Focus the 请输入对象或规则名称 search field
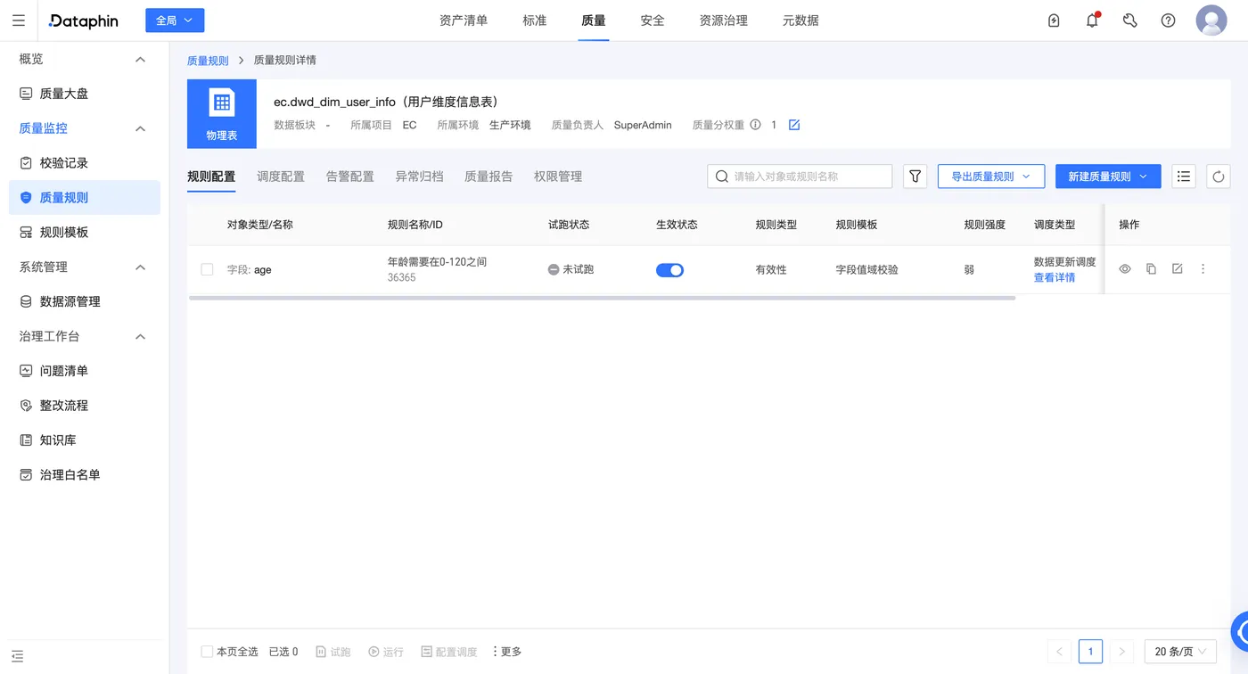Image resolution: width=1248 pixels, height=674 pixels. [800, 177]
